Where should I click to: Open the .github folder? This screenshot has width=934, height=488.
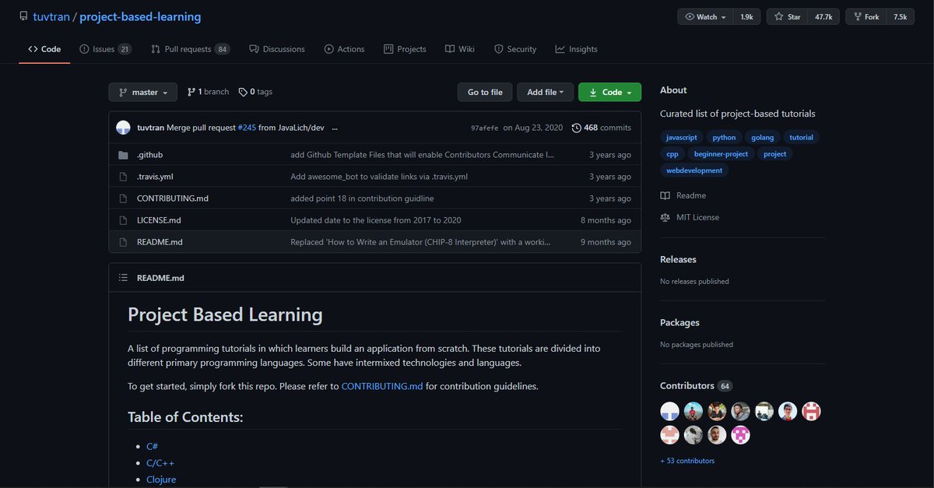point(149,155)
